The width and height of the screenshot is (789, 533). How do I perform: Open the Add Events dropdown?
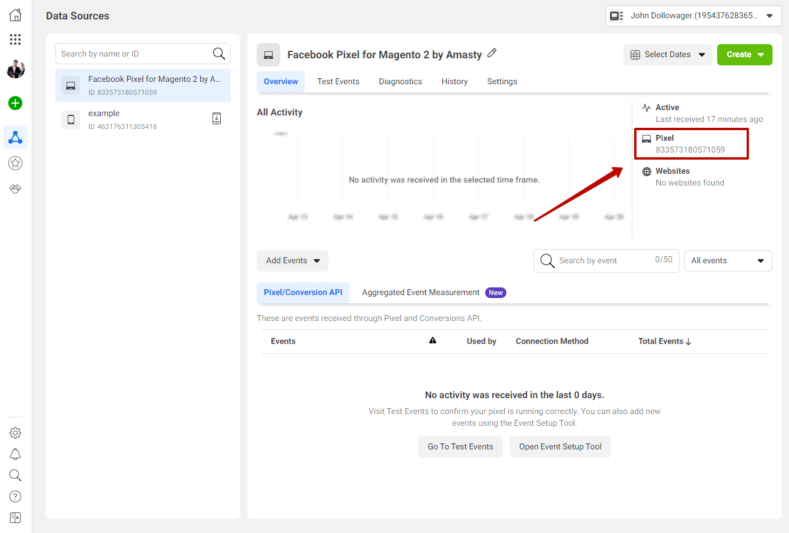293,261
